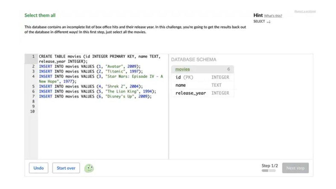Click line number 1 in editor gutter

click(33, 57)
